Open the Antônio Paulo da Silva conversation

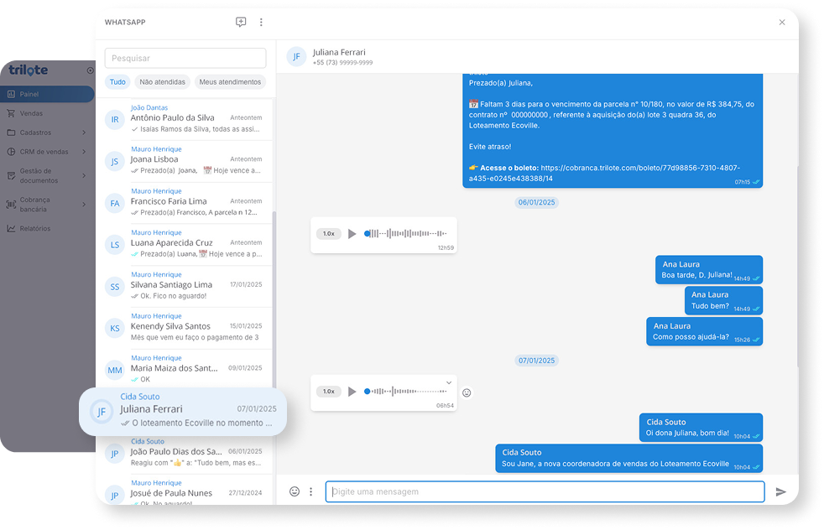pos(185,119)
